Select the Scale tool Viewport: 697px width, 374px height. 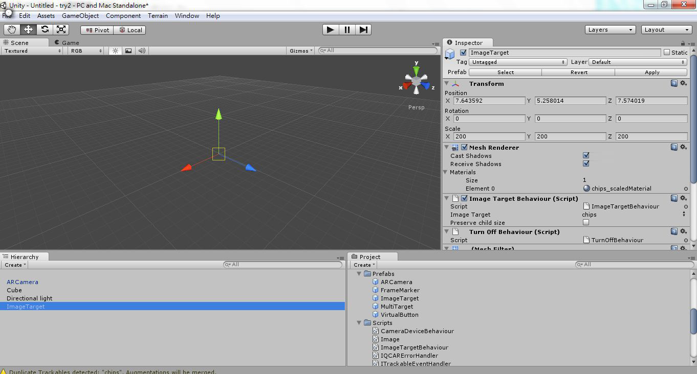click(x=61, y=30)
